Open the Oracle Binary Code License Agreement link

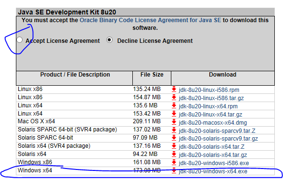(x=150, y=20)
